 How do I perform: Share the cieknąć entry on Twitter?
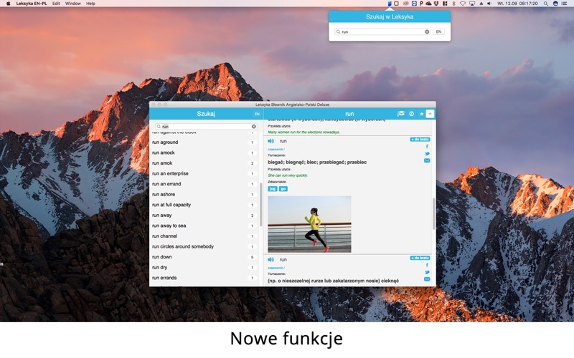(427, 272)
